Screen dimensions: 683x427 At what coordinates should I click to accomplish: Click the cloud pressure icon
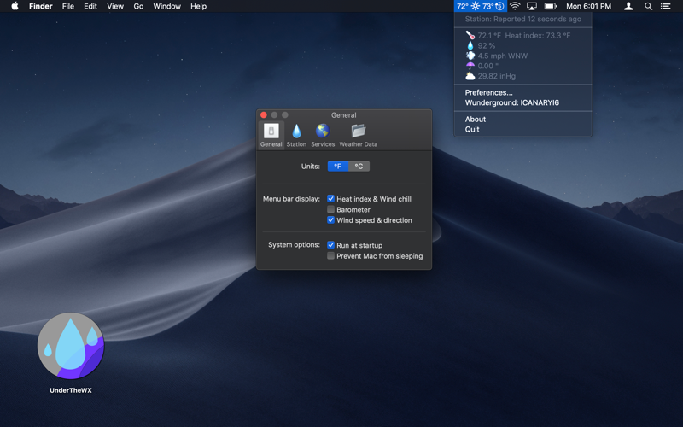[x=470, y=76]
